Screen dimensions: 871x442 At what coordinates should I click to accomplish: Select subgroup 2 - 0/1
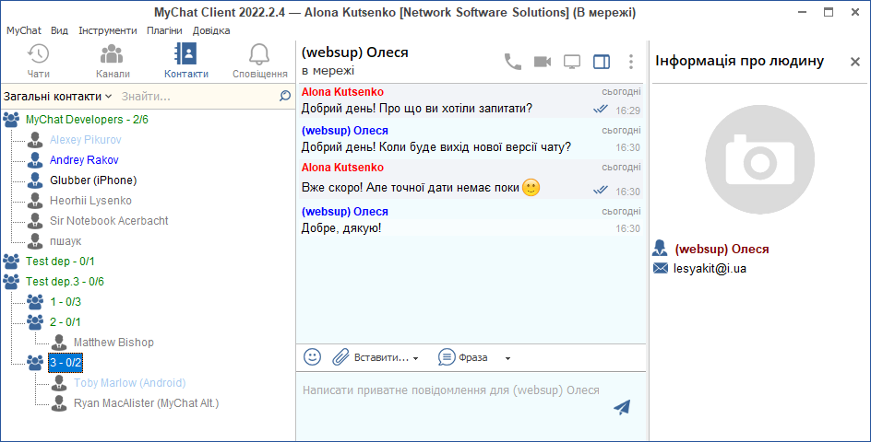tap(66, 322)
